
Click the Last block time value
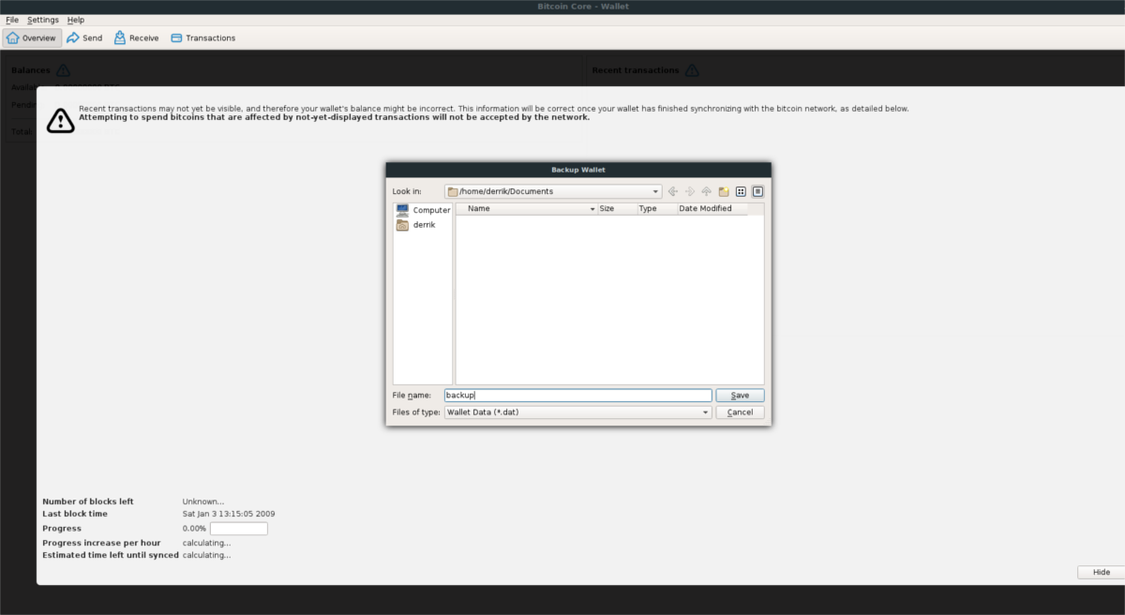(229, 514)
